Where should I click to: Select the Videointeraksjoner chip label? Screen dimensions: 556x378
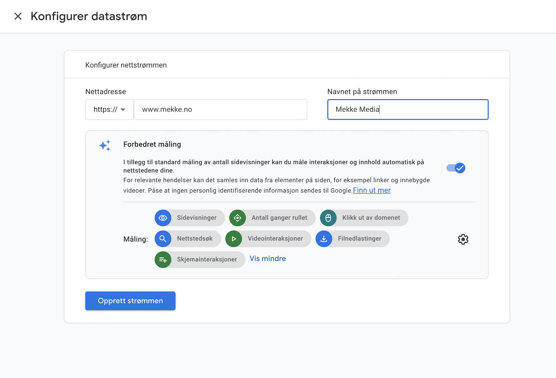coord(275,239)
